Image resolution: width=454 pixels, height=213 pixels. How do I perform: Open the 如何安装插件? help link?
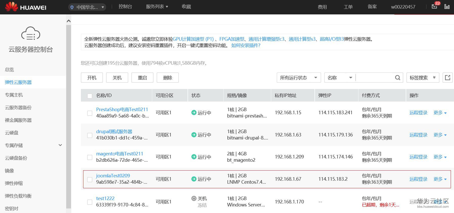246,45
